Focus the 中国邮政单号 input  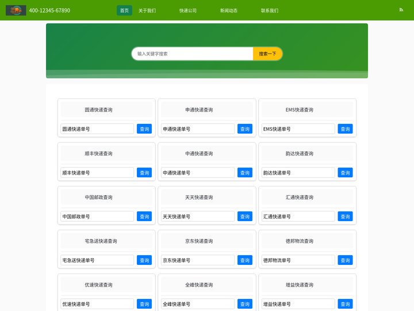97,217
